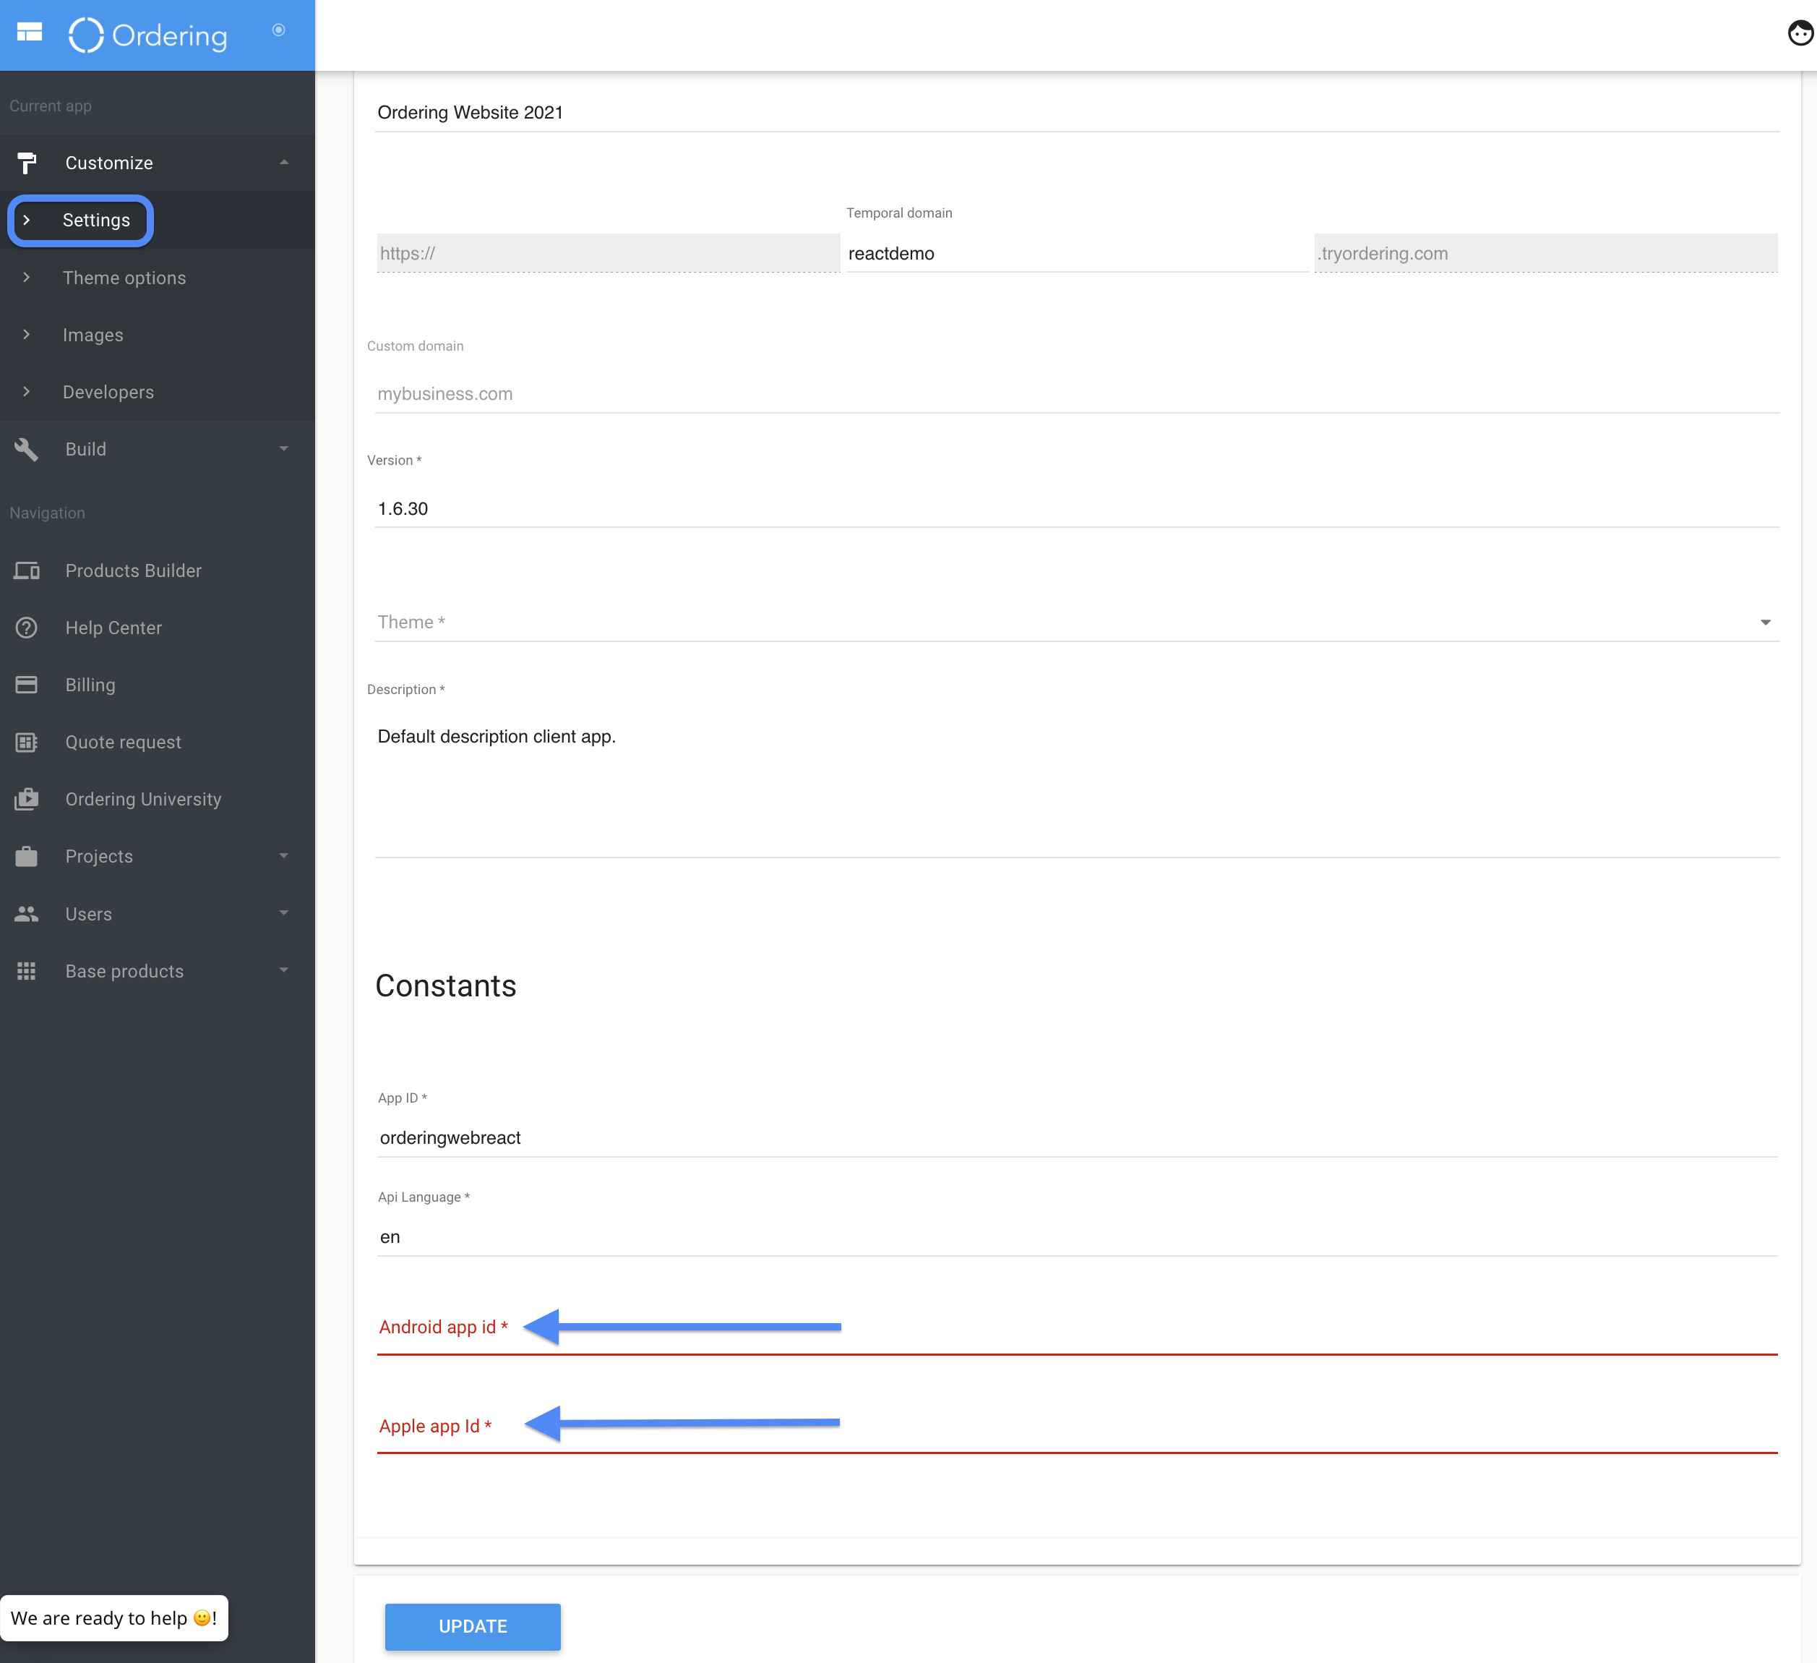Expand the Build section arrow
Image resolution: width=1817 pixels, height=1663 pixels.
coord(284,448)
